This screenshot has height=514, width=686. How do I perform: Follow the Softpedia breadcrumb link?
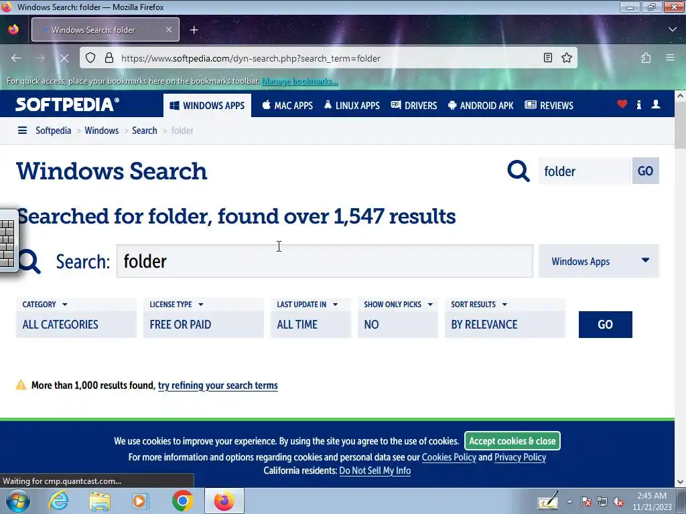pos(54,131)
